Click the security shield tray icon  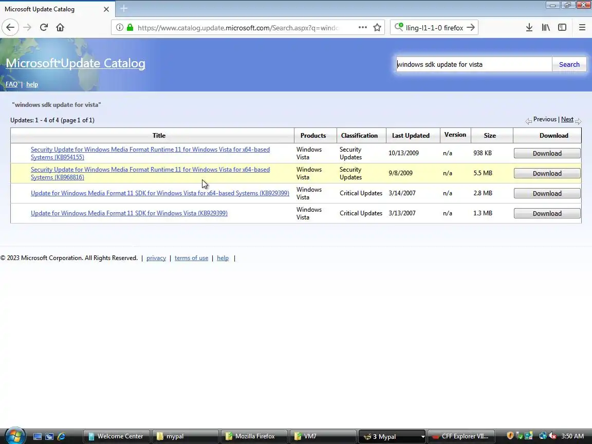(510, 436)
